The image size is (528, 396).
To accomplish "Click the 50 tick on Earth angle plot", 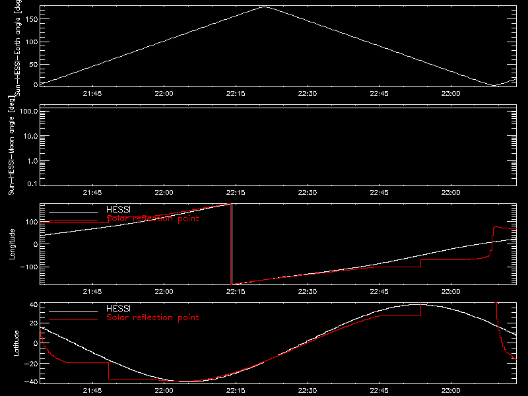I will pyautogui.click(x=34, y=64).
